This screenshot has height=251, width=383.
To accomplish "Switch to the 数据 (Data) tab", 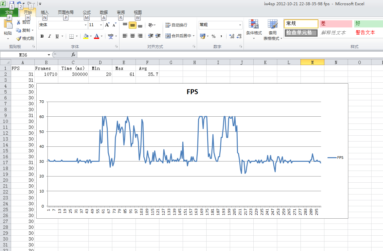I will (104, 12).
